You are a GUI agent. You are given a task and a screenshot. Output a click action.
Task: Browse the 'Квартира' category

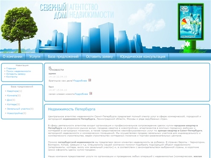(x=13, y=91)
